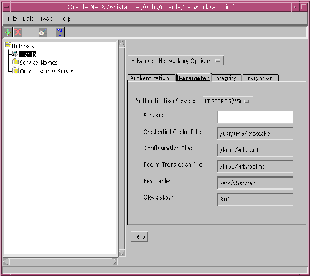
Task: Open the window menu button in title bar
Action: 6,7
